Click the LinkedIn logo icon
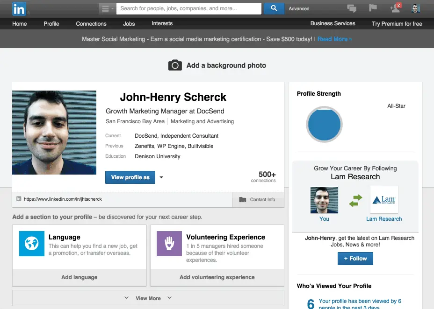434x309 pixels. [19, 9]
